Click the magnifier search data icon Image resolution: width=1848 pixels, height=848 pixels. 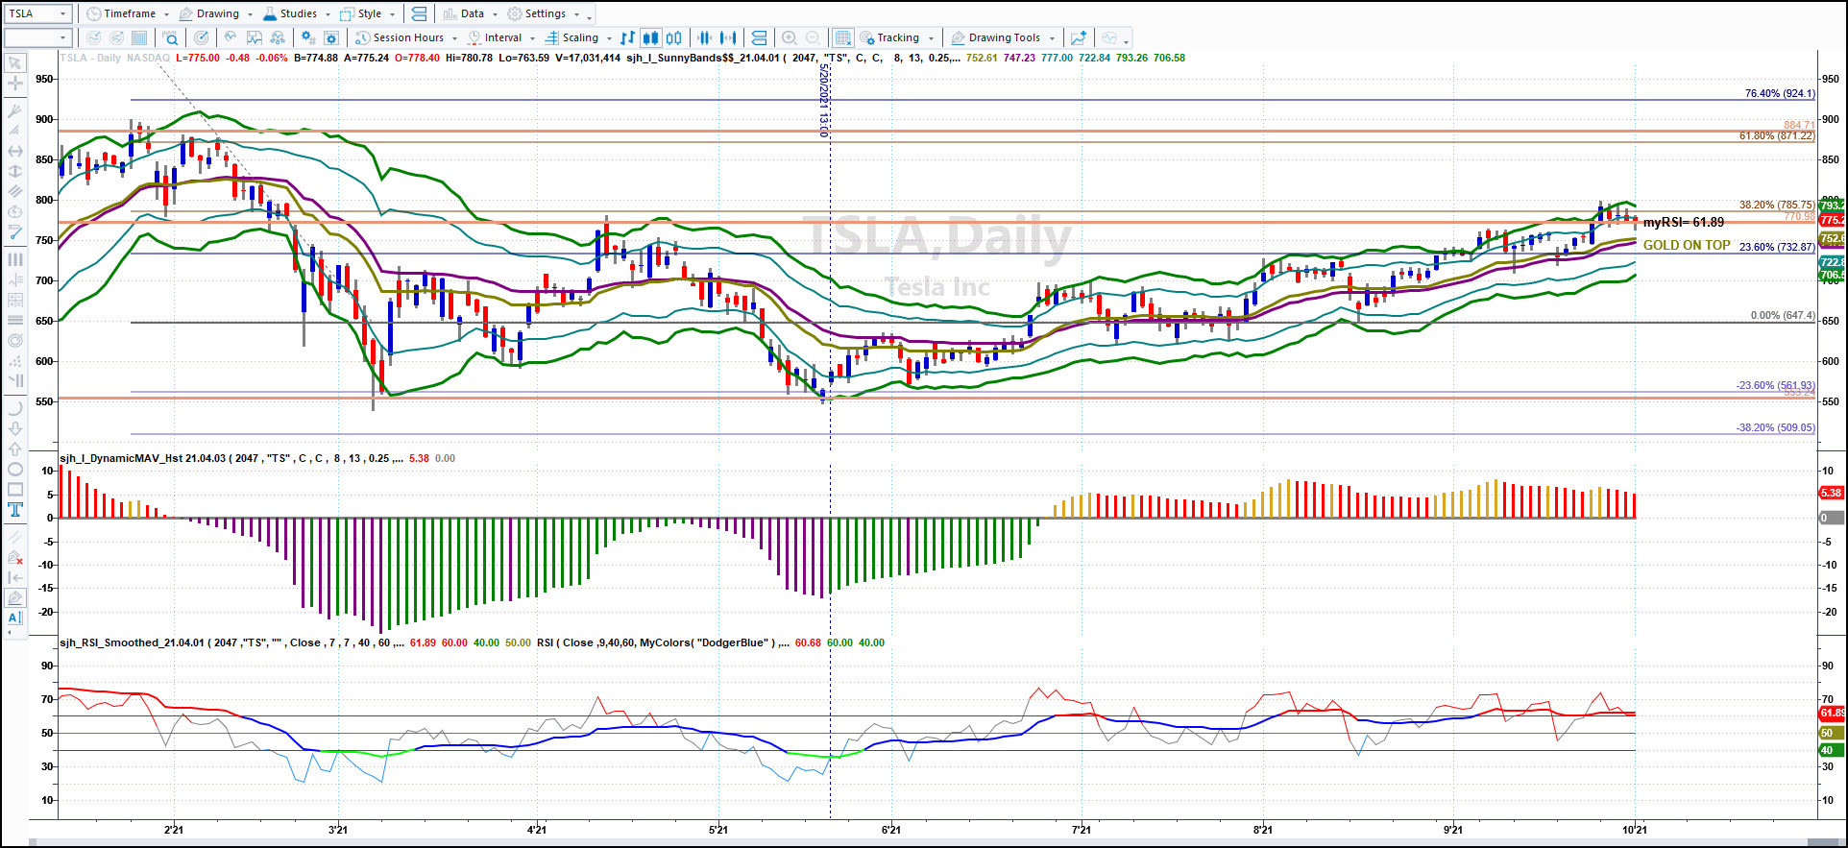point(170,37)
